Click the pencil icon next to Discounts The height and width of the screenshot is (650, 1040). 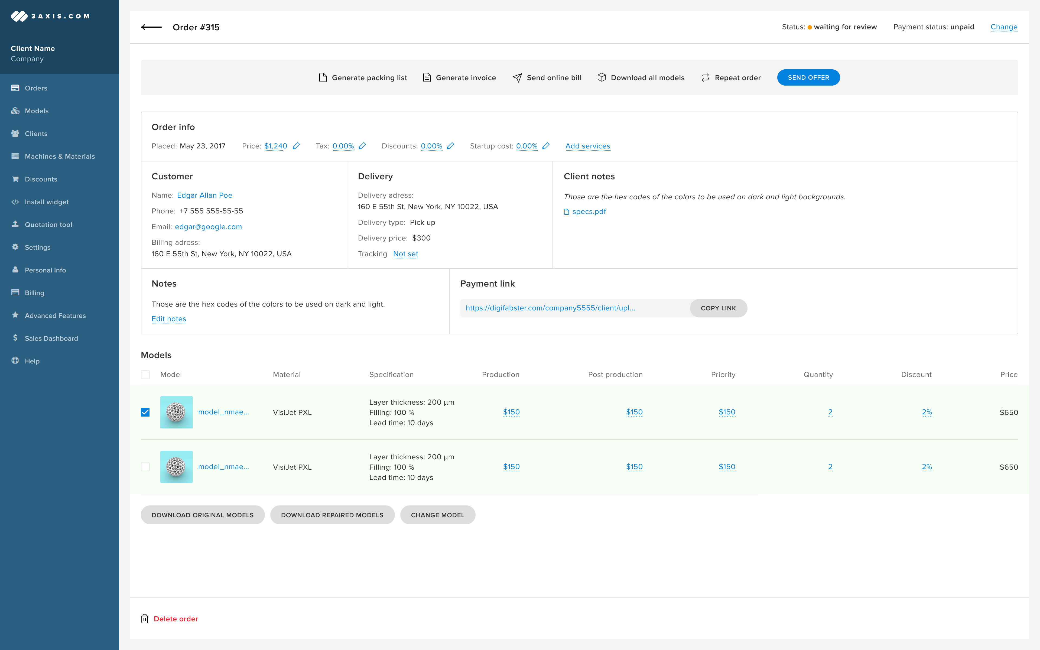(x=450, y=146)
